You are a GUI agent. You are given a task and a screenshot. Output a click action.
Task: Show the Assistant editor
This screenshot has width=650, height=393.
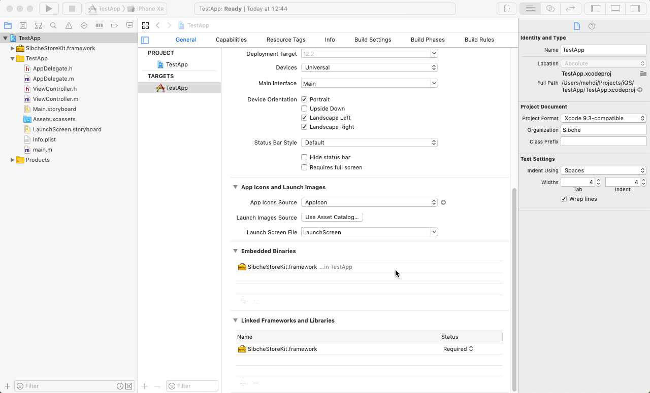[x=550, y=9]
